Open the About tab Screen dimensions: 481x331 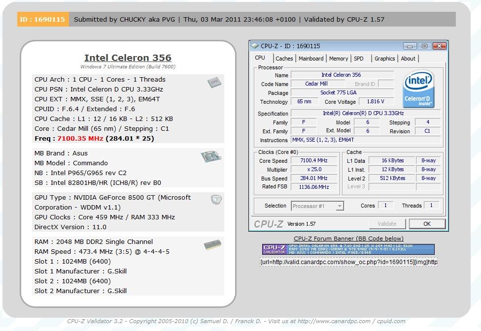tap(408, 59)
